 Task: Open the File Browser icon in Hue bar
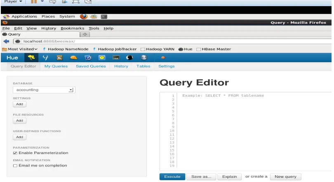(x=59, y=58)
